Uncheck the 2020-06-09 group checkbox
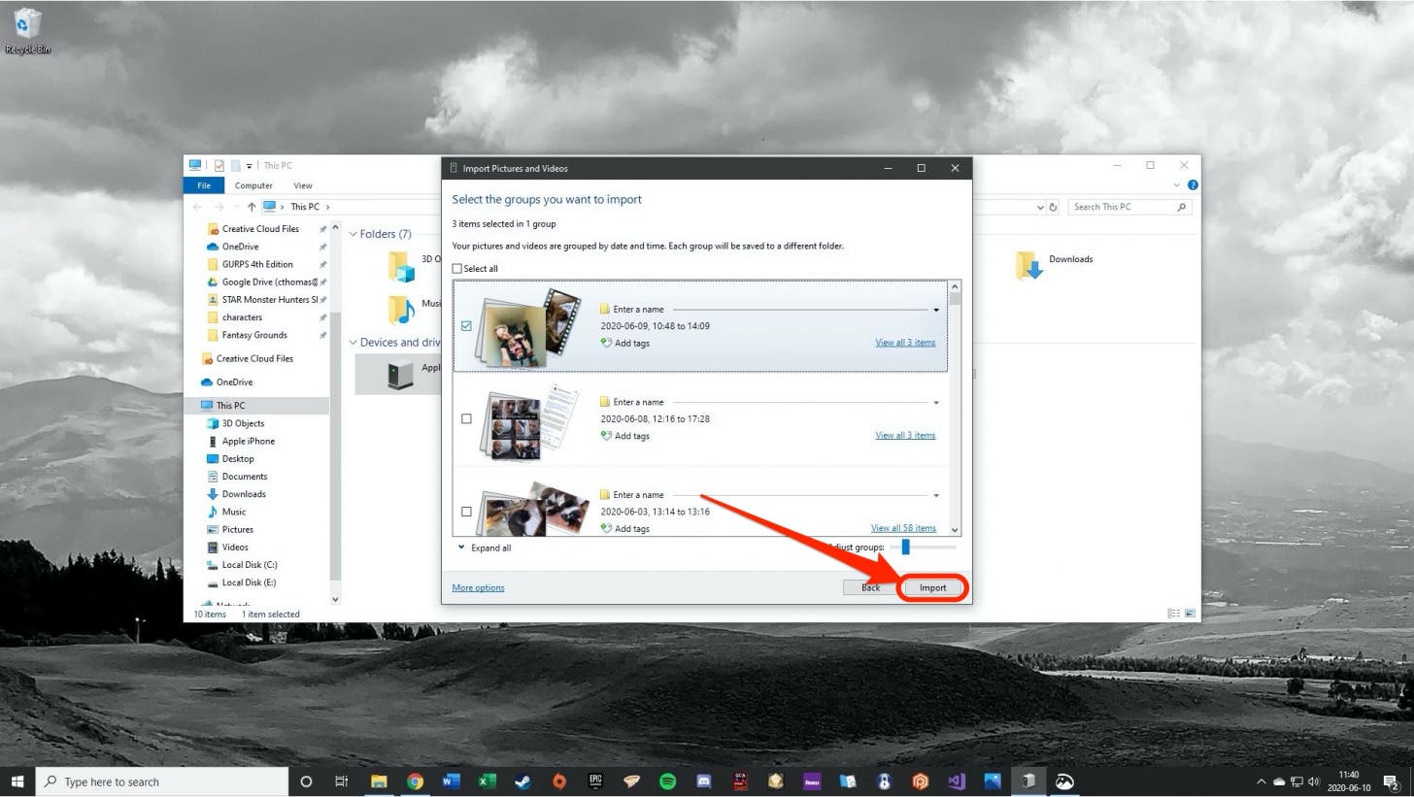 (x=466, y=326)
